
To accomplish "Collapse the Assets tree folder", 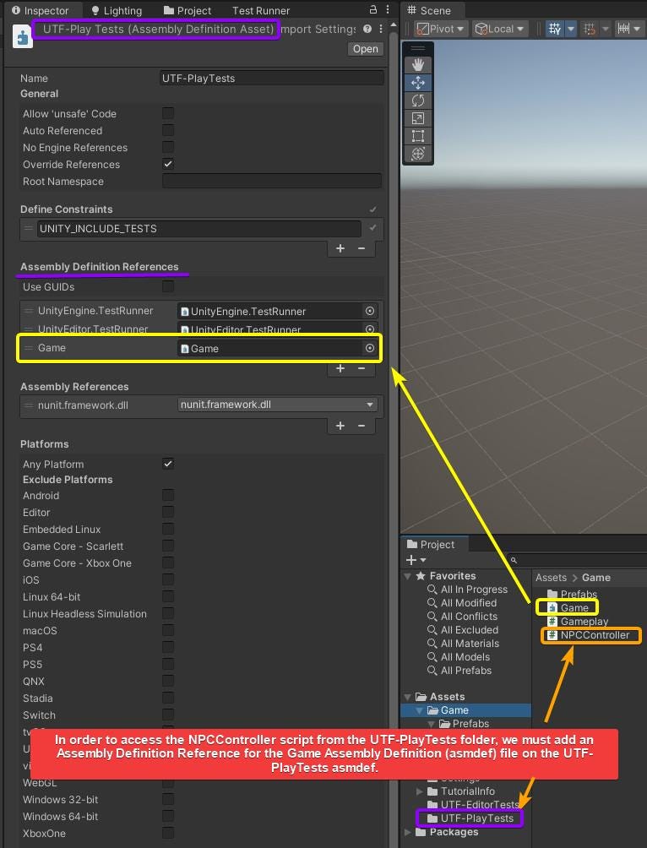I will 408,697.
